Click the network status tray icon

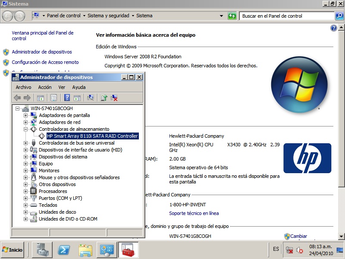[x=289, y=250]
